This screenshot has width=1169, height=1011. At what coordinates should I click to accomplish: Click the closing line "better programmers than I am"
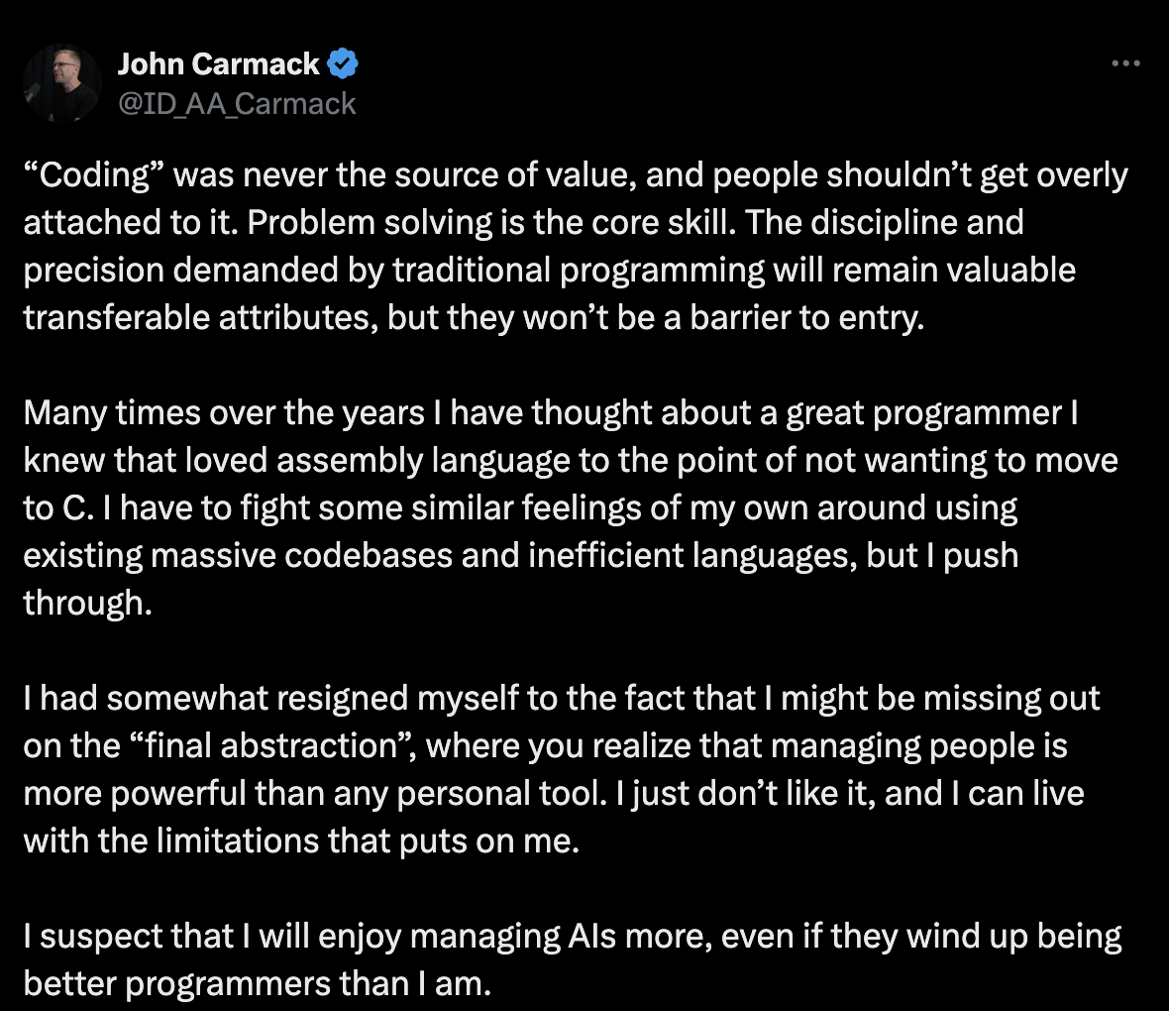[257, 984]
